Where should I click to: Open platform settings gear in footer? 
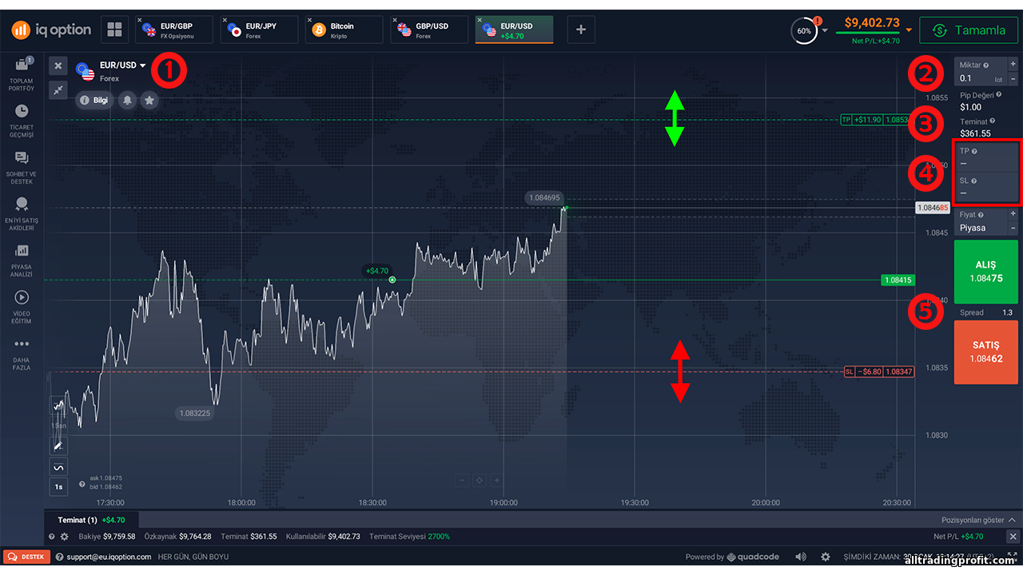click(826, 557)
